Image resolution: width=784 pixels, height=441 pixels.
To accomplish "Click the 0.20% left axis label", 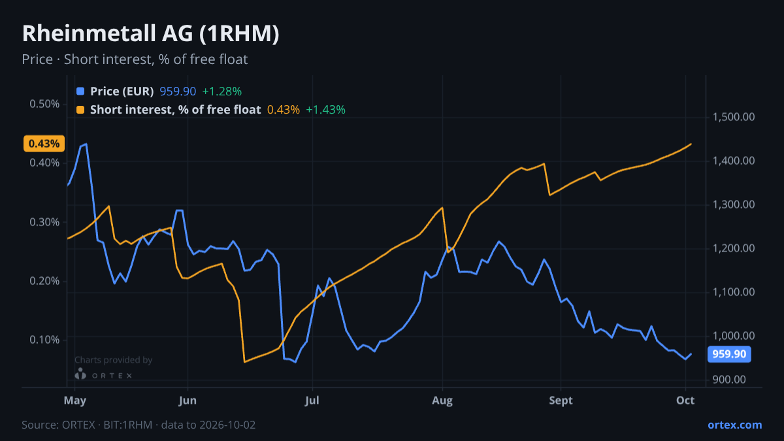I will tap(44, 280).
